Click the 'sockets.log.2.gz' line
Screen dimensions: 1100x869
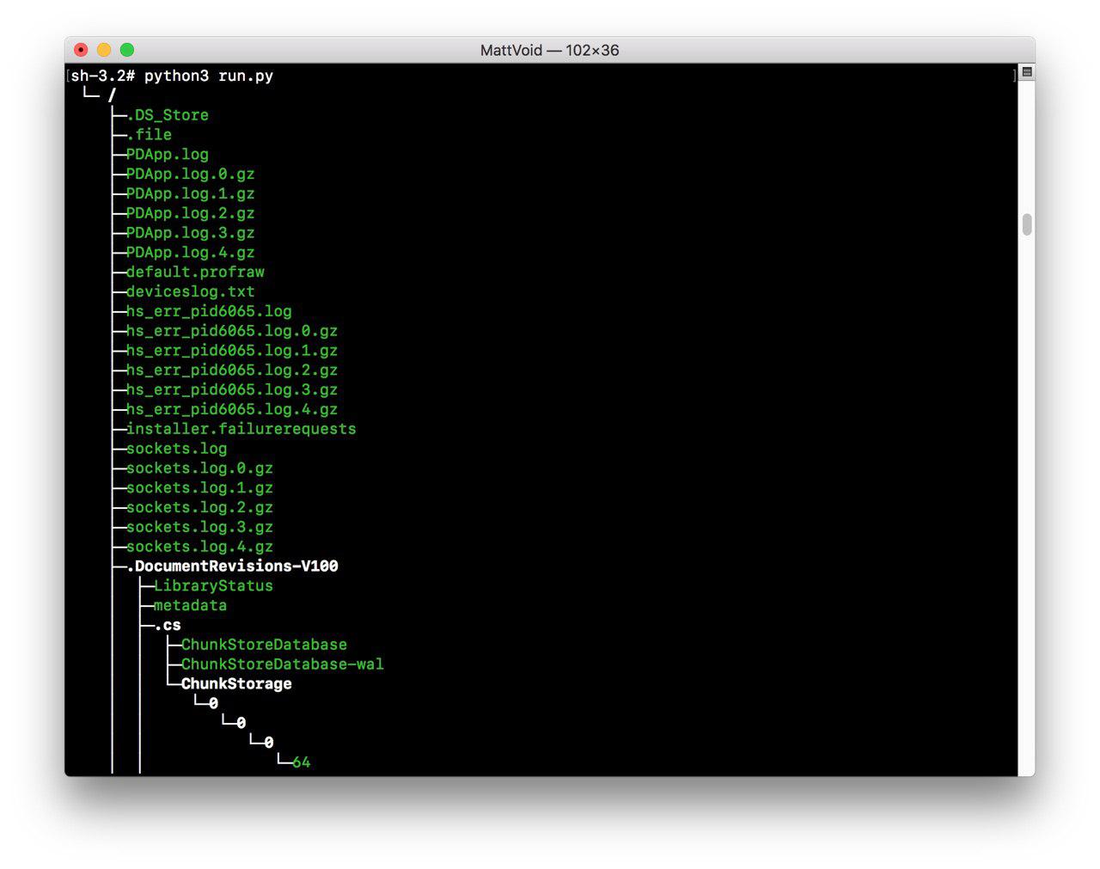200,508
